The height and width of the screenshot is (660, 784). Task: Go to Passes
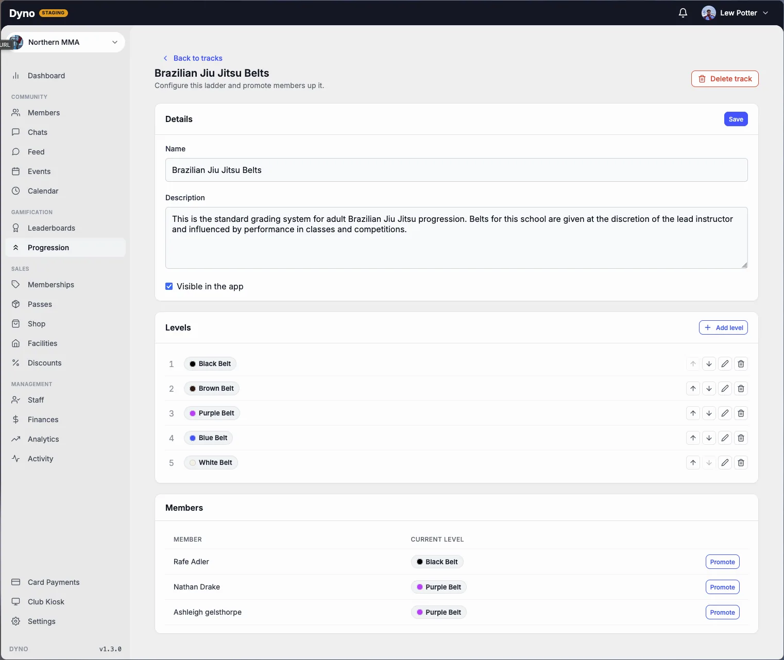coord(65,304)
